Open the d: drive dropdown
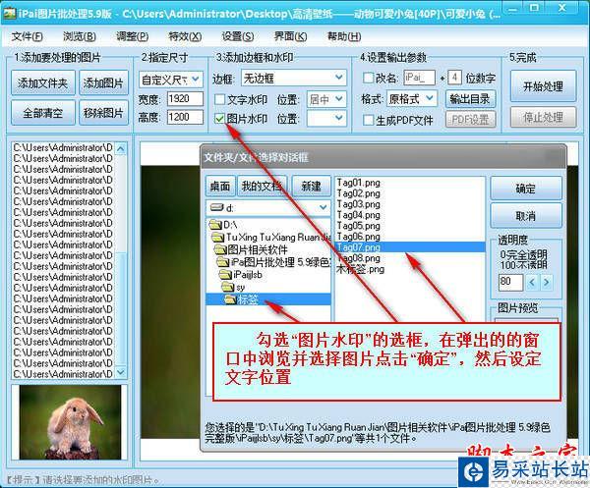The height and width of the screenshot is (488, 590). click(x=268, y=208)
